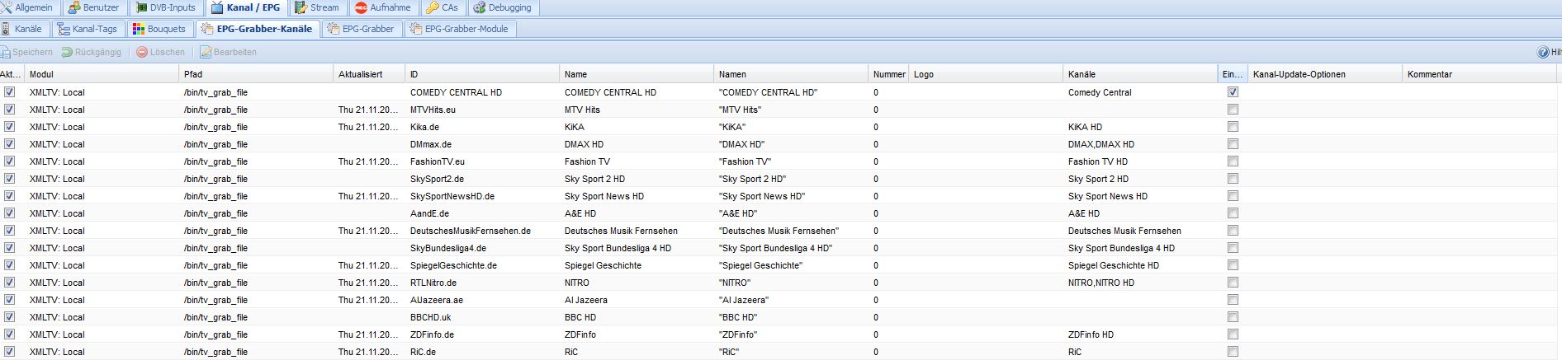Uncheck the Ein... checkbox for COMEDY CENTRAL HD
Screen dimensions: 1562x360
point(1233,92)
